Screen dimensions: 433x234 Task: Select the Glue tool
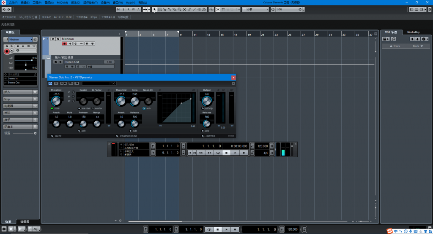[x=170, y=9]
